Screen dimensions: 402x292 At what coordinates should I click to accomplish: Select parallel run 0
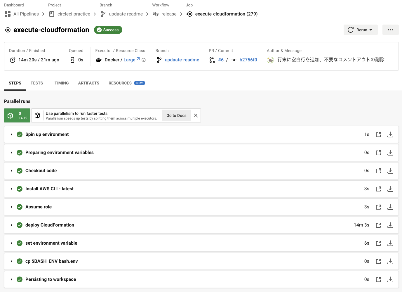17,115
